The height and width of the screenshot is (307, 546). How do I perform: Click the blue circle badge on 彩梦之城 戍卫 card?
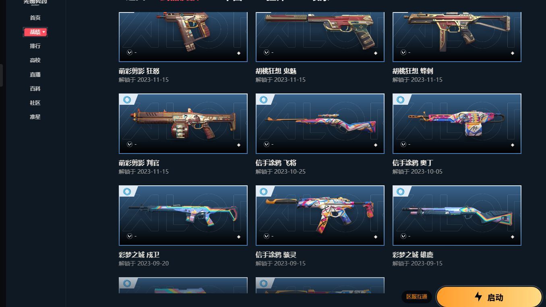127,191
